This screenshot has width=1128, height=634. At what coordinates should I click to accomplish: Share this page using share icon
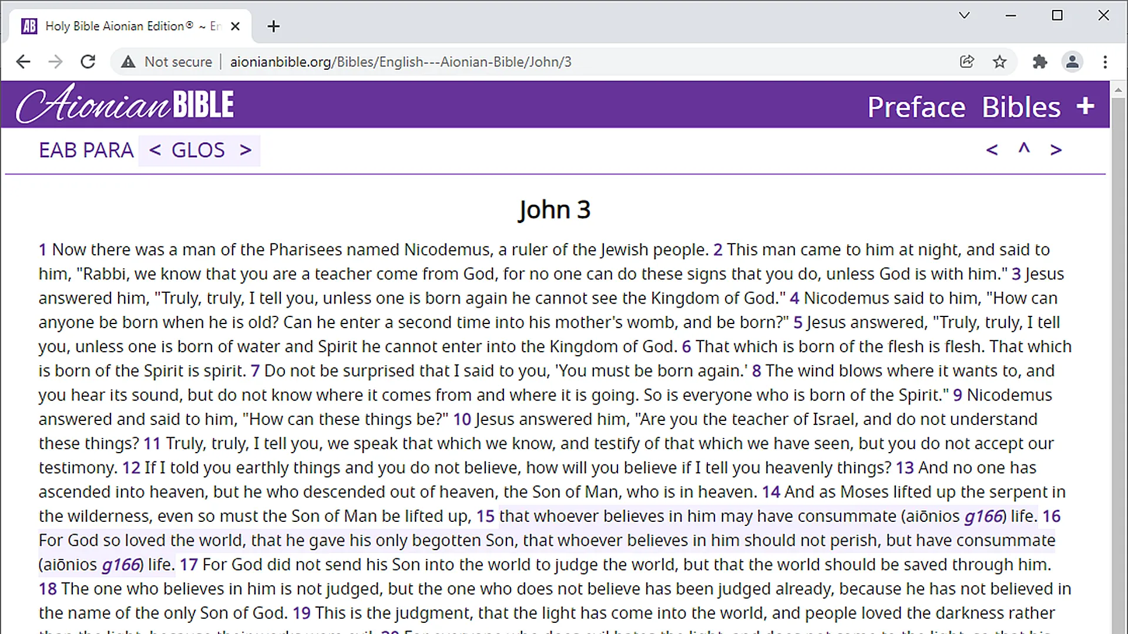pyautogui.click(x=967, y=62)
